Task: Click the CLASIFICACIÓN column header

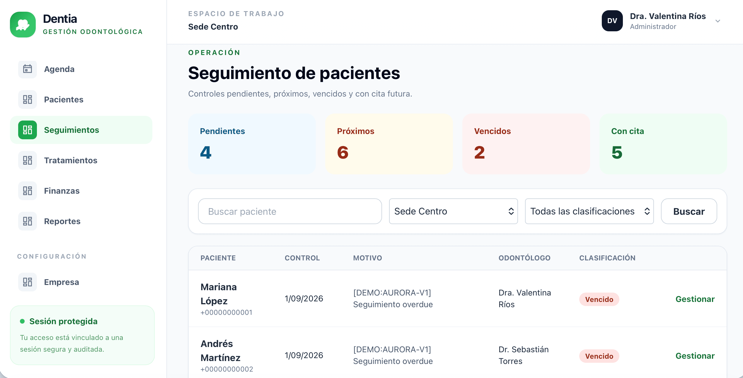Action: (x=607, y=258)
